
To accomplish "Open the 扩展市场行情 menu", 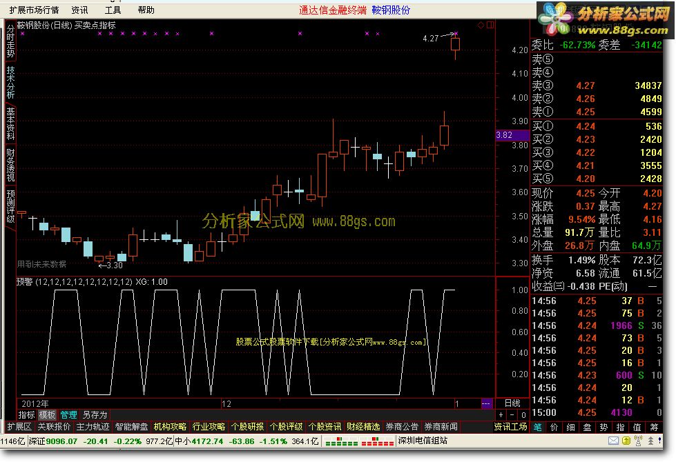I will click(34, 10).
